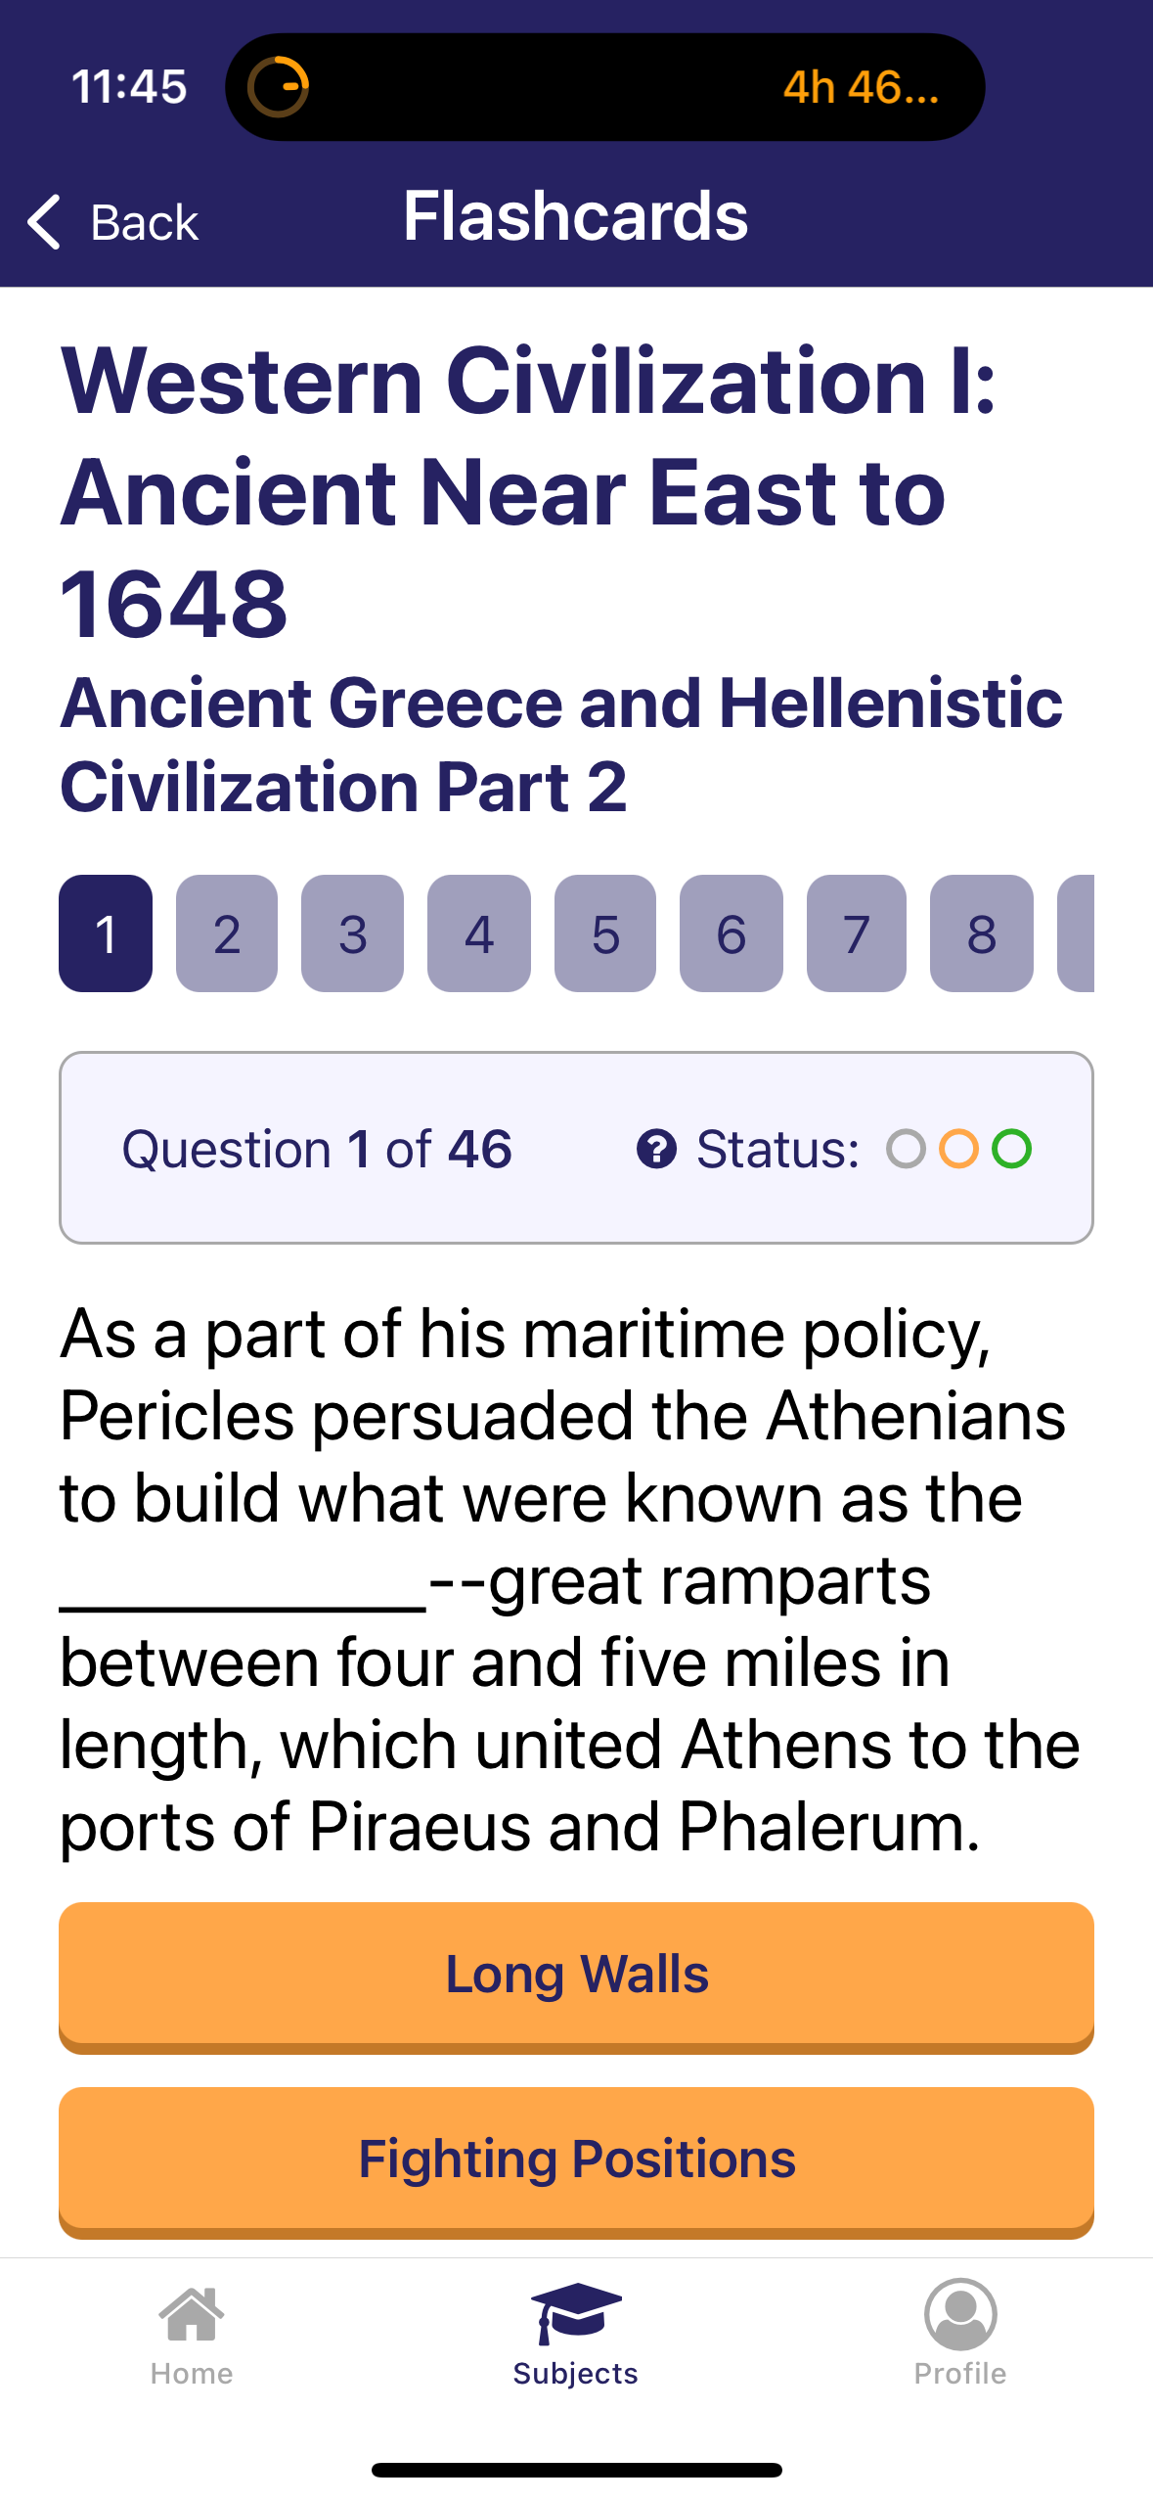
Task: Select the gray status circle
Action: click(906, 1149)
